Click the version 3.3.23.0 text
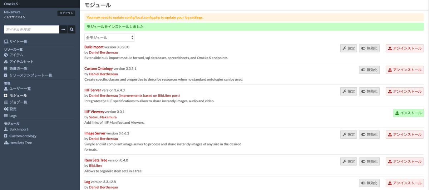Screen dimensions: 429x190 point(117,47)
